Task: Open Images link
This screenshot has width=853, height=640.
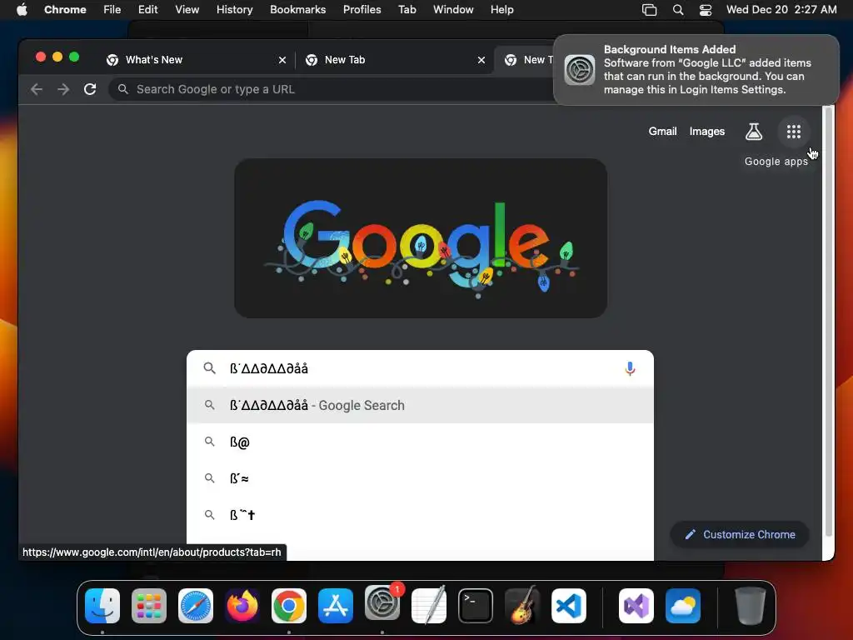Action: point(706,132)
